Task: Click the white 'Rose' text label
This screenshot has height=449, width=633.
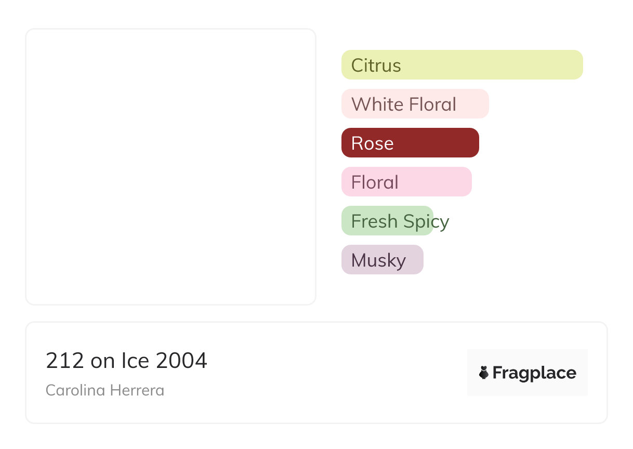Action: click(372, 143)
